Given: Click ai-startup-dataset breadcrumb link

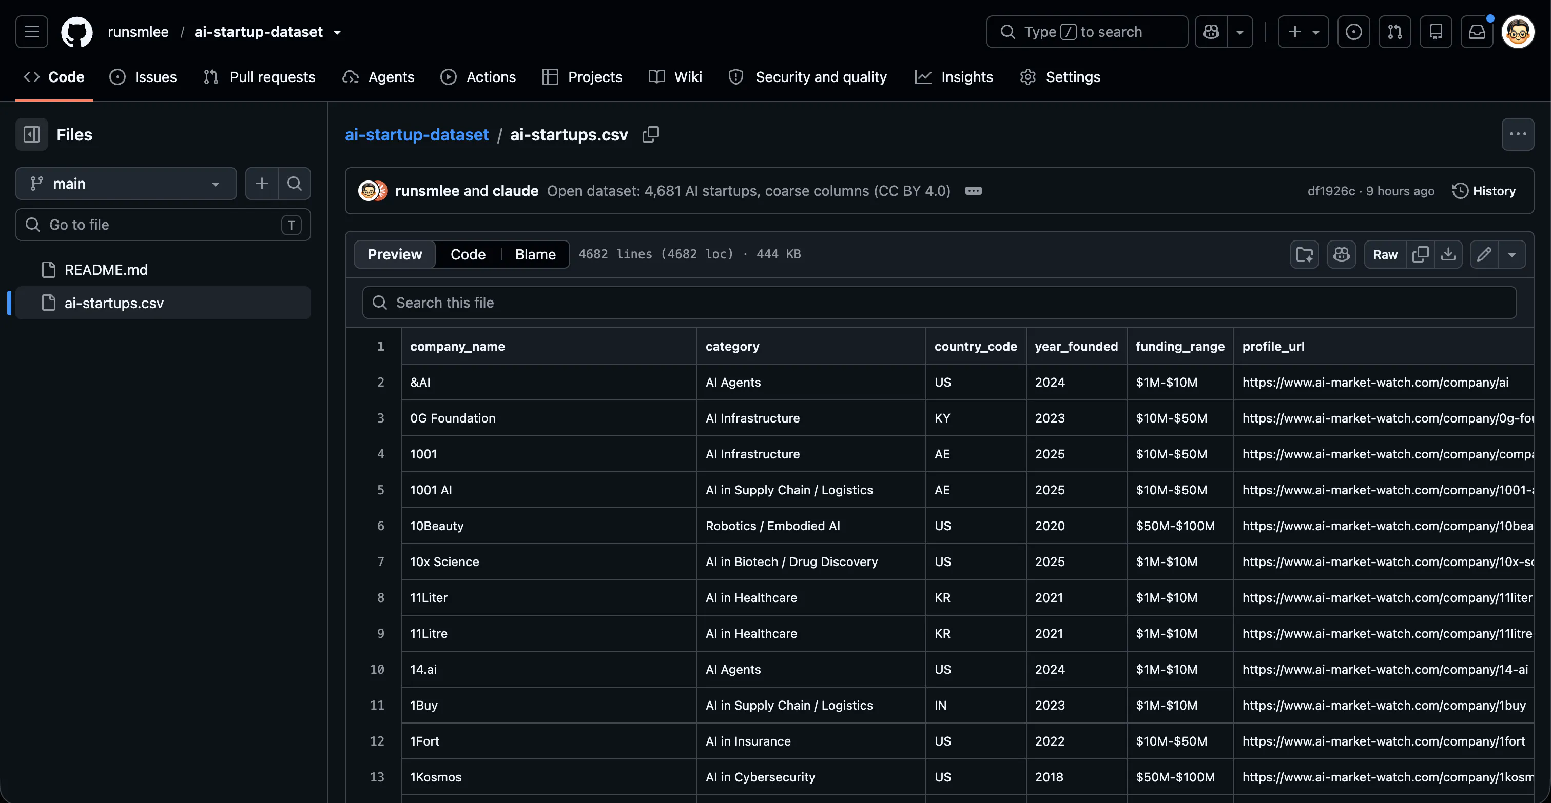Looking at the screenshot, I should [417, 134].
